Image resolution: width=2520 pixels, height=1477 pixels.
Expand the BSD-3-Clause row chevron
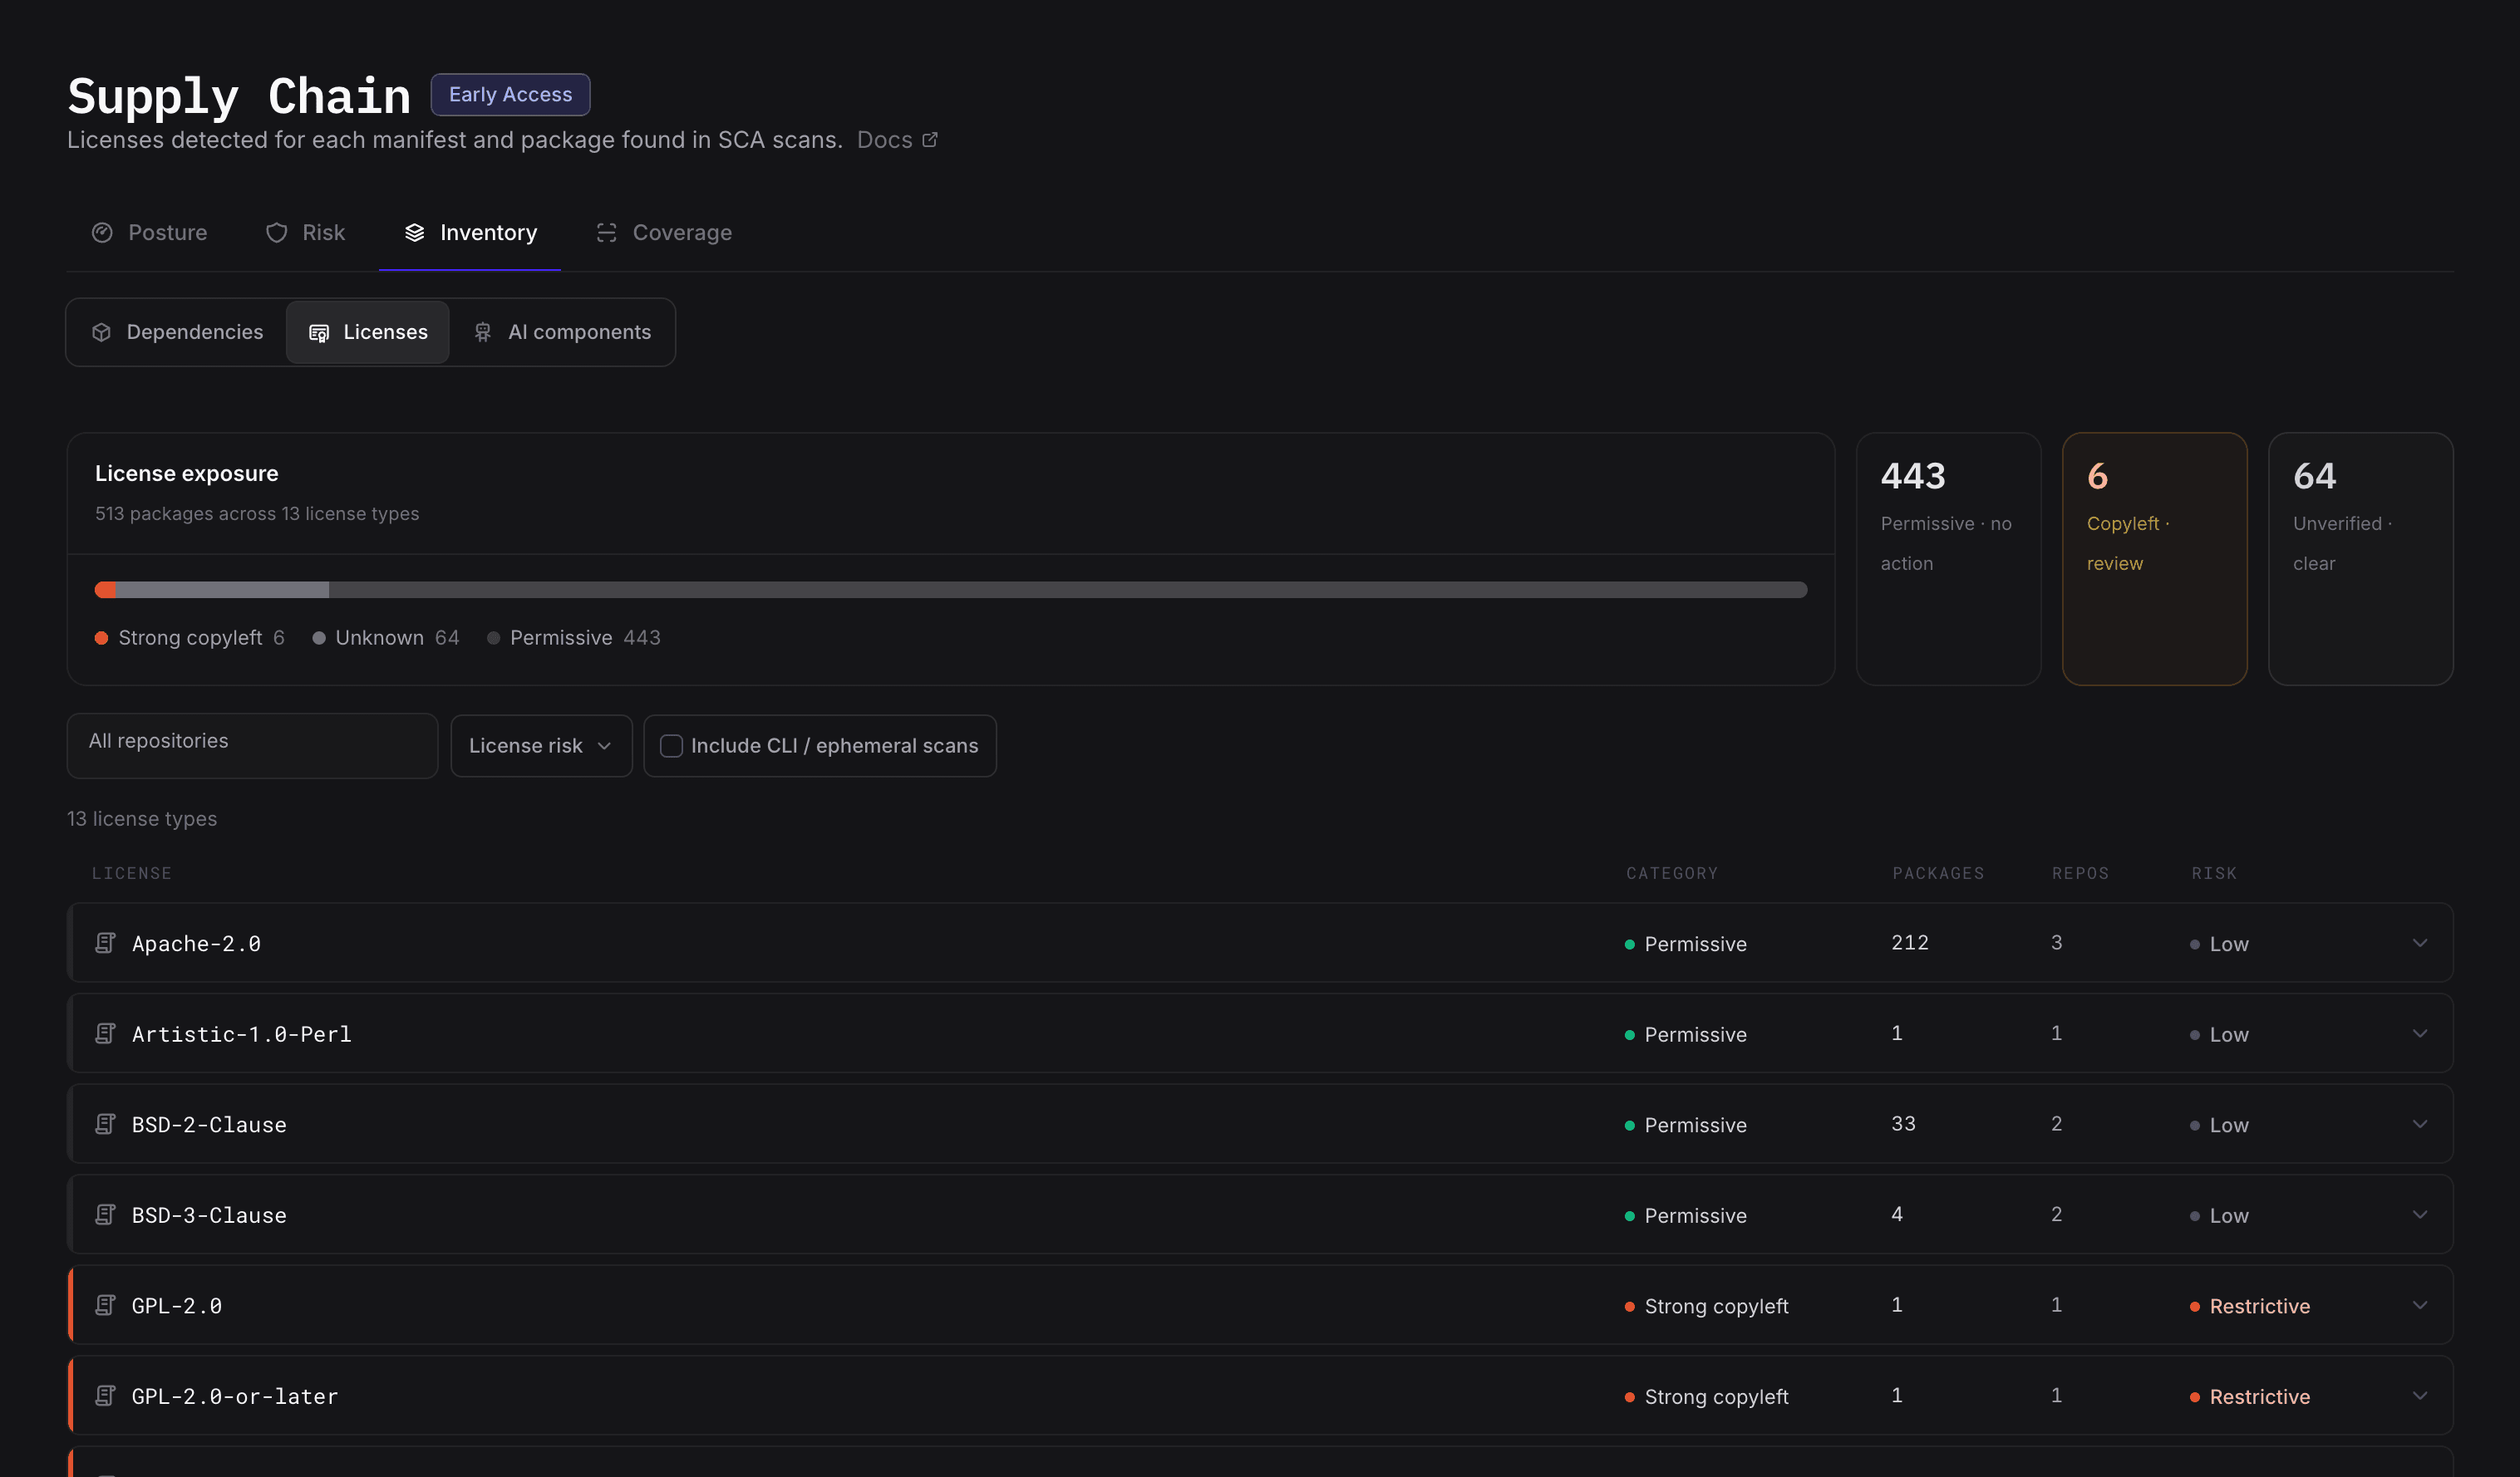point(2420,1214)
